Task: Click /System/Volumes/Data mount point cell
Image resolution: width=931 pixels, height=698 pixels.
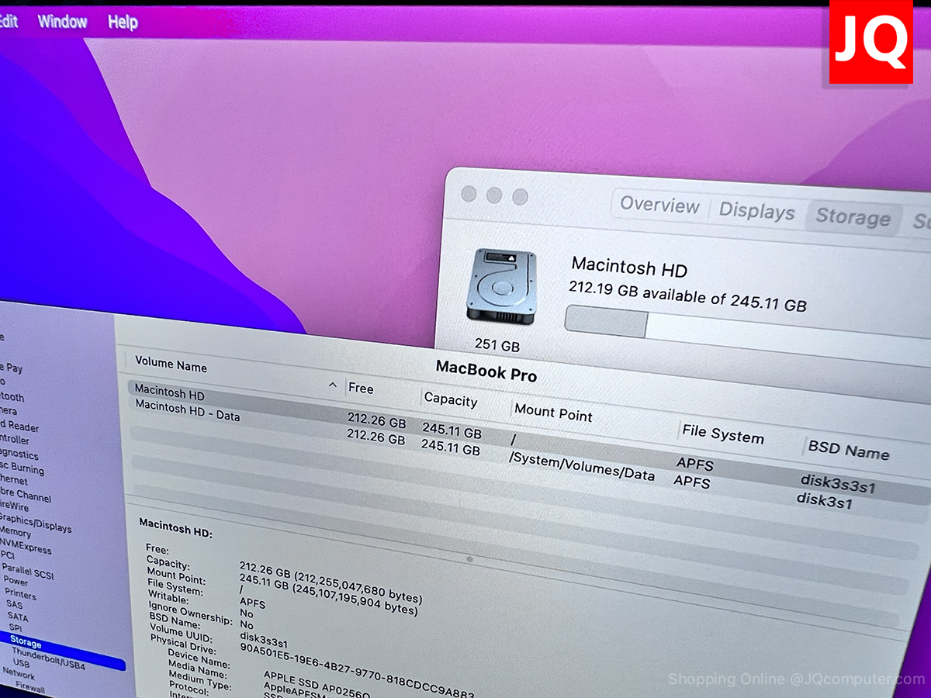Action: pyautogui.click(x=581, y=467)
